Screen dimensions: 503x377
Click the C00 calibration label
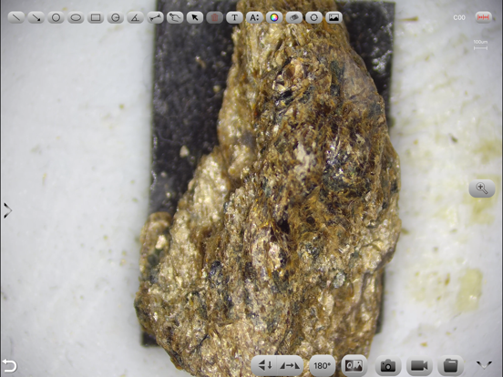(459, 17)
